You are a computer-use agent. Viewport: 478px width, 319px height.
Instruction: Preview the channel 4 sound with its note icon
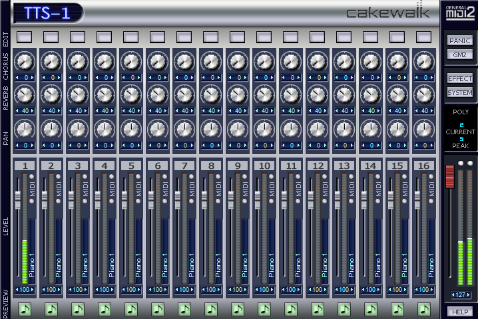click(x=105, y=309)
